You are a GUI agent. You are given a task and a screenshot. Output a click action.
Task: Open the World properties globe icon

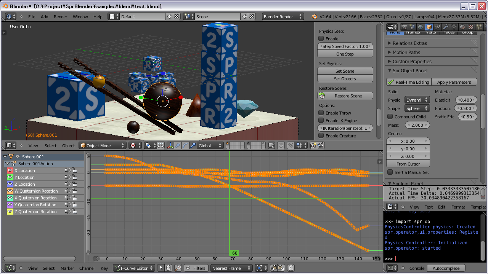point(421,27)
